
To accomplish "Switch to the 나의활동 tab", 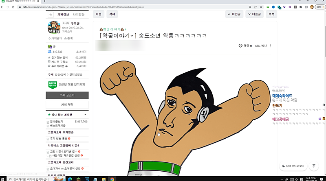I will [x=79, y=14].
